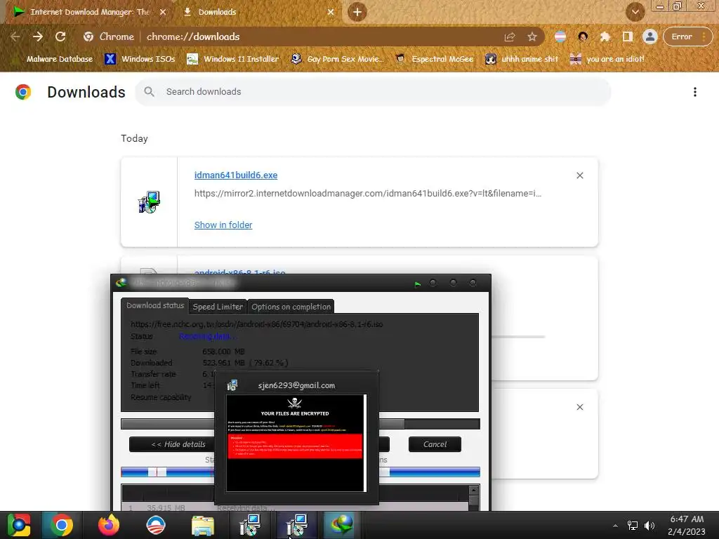Image resolution: width=719 pixels, height=539 pixels.
Task: Reload the Chrome downloads page
Action: tap(60, 36)
